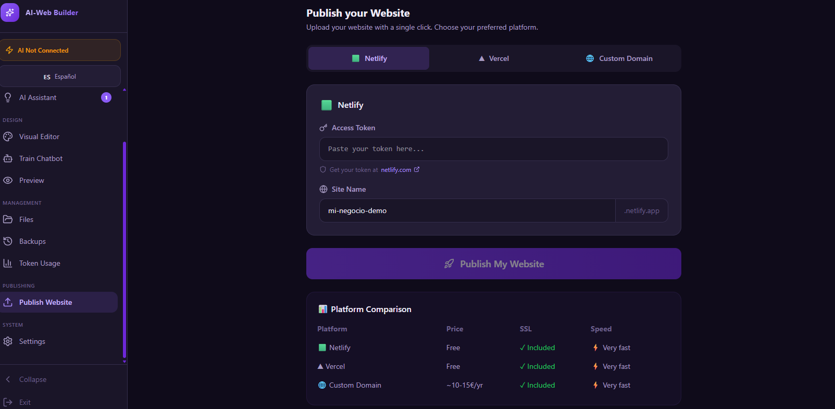Viewport: 835px width, 409px height.
Task: Switch to the Vercel platform tab
Action: [x=494, y=58]
